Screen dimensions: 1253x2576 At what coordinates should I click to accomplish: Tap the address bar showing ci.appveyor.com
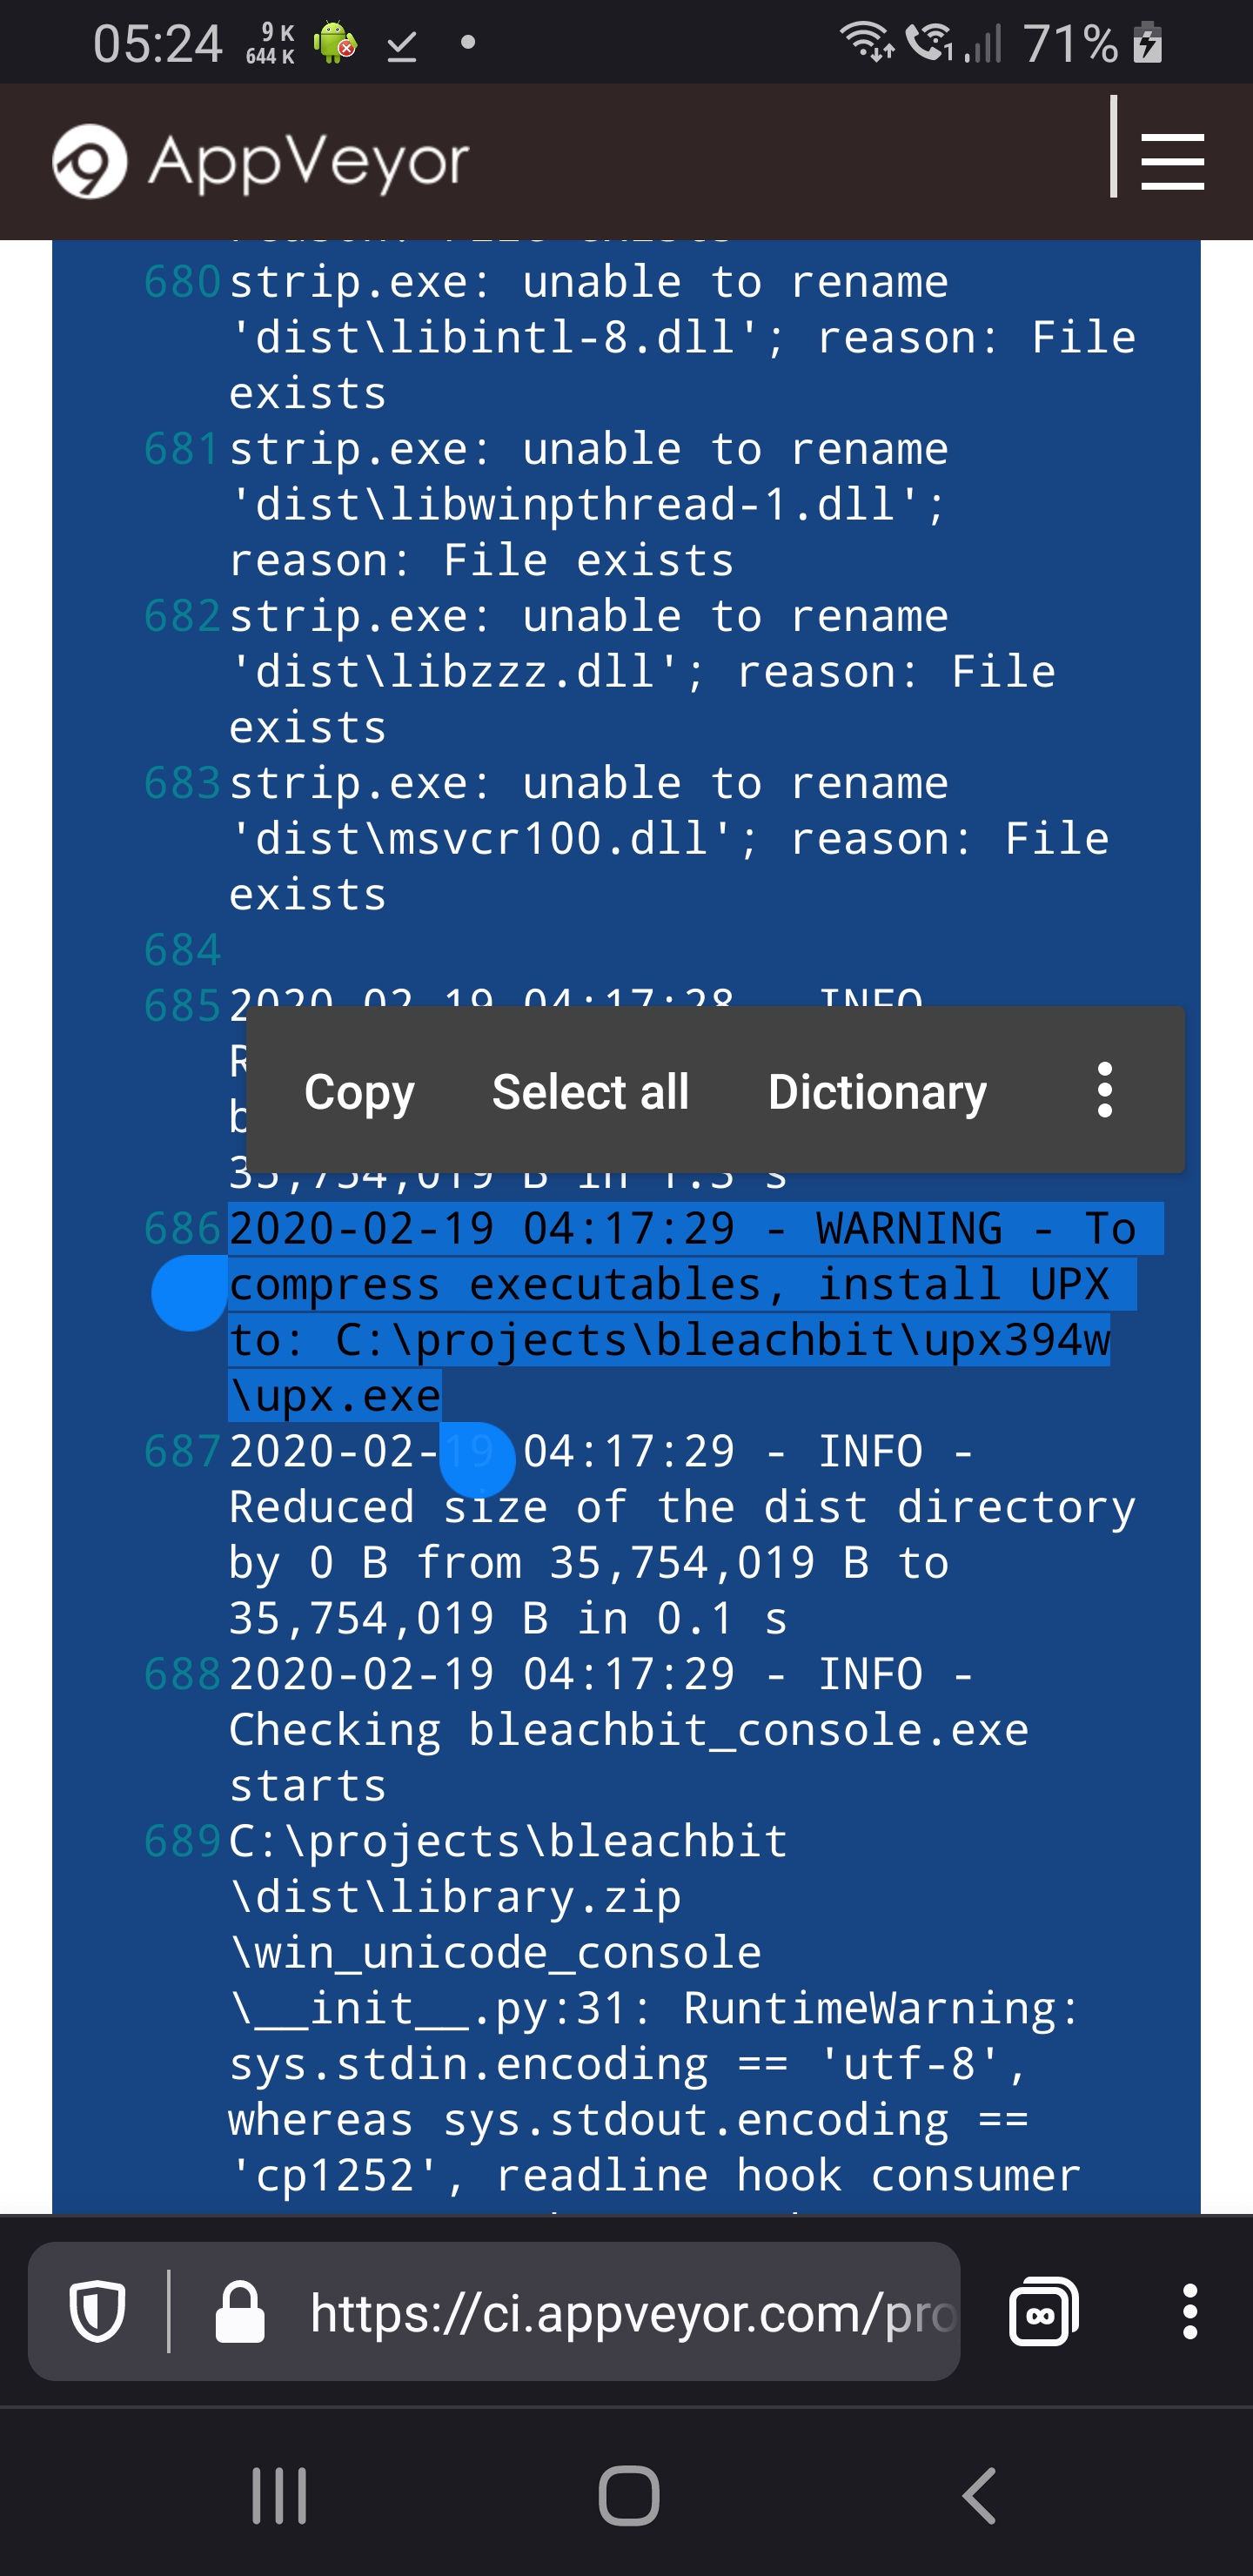coord(630,2312)
